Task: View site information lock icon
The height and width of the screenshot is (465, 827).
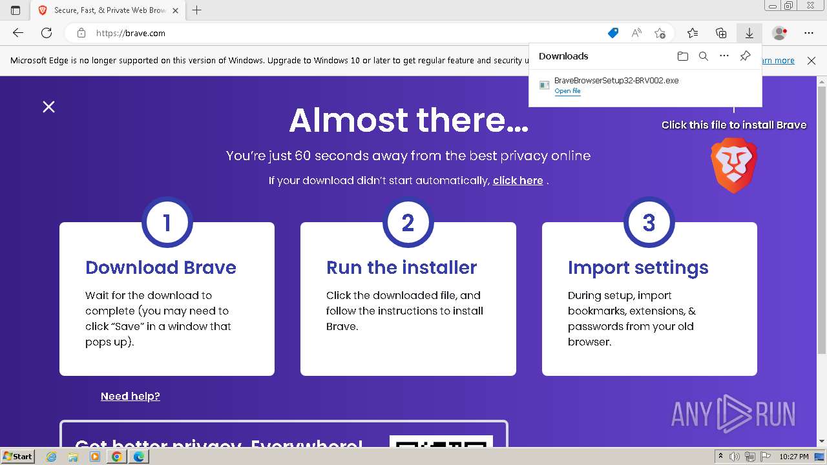Action: click(x=81, y=33)
